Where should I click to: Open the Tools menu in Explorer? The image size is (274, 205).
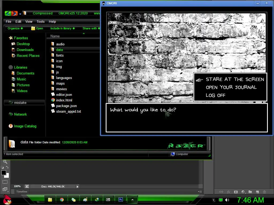click(41, 21)
